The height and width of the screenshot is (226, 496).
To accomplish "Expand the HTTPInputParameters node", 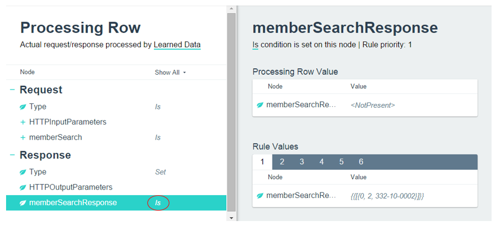I will click(23, 122).
